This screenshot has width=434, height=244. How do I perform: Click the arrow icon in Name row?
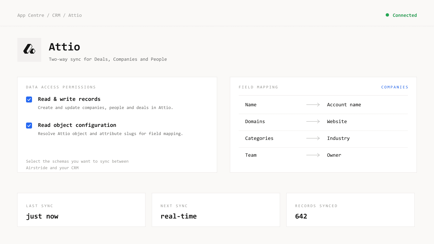pyautogui.click(x=313, y=105)
